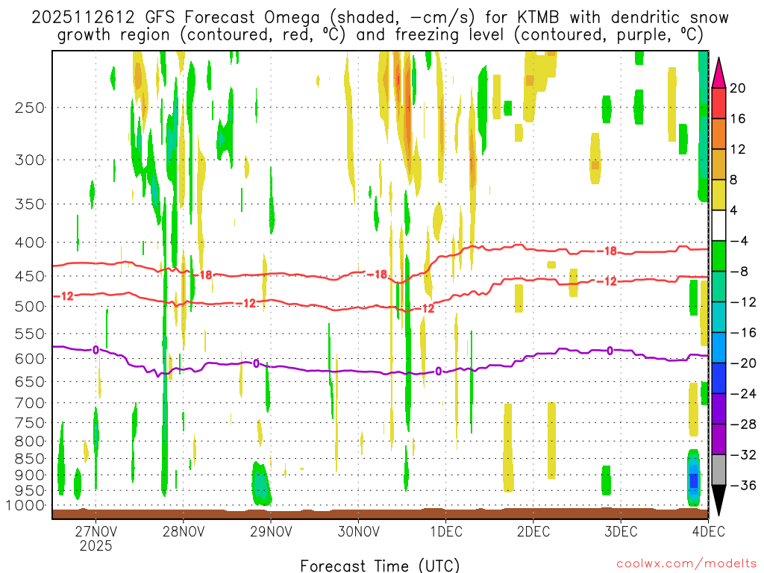The width and height of the screenshot is (764, 573).
Task: Click the 950 pressure level label
Action: point(30,491)
